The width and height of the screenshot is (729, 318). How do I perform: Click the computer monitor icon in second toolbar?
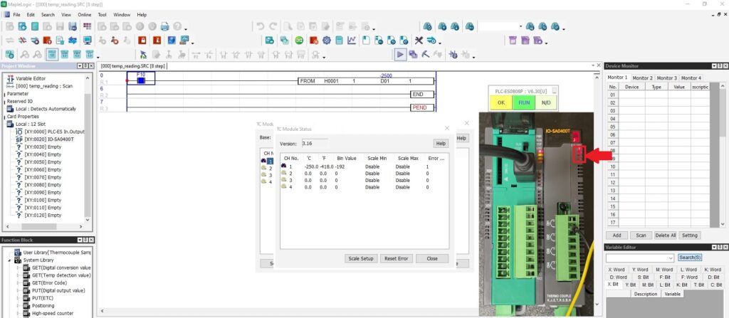click(88, 41)
